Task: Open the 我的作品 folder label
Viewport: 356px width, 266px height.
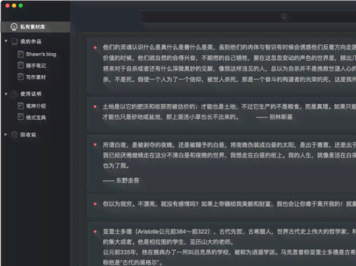Action: coord(31,41)
